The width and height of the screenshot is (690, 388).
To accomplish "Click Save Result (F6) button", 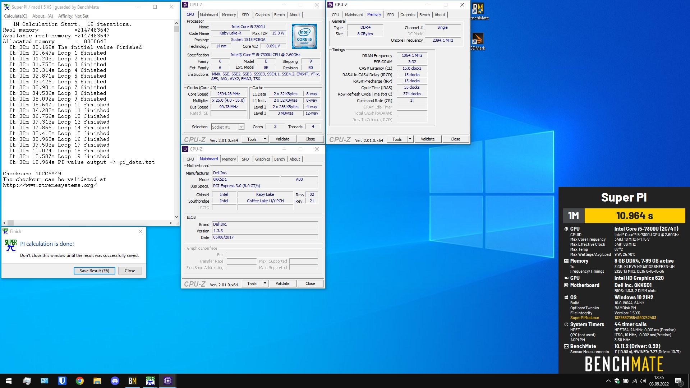I will 95,271.
